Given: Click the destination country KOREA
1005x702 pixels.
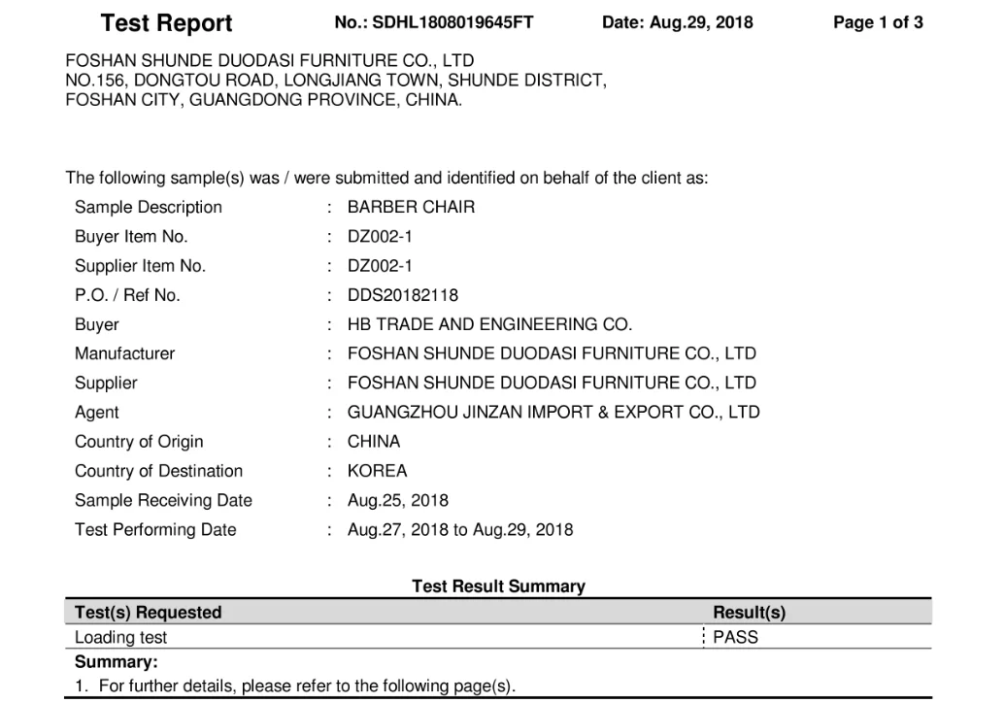Looking at the screenshot, I should coord(378,471).
